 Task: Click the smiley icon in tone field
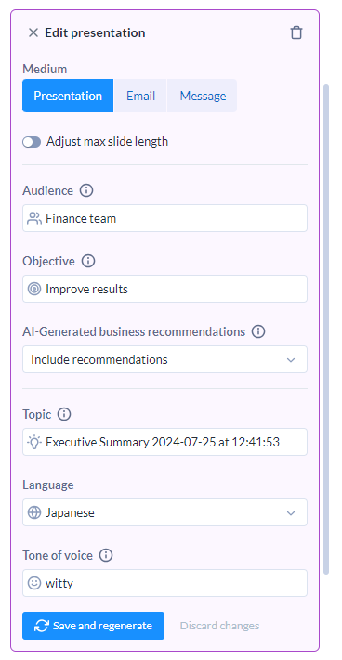pyautogui.click(x=34, y=583)
